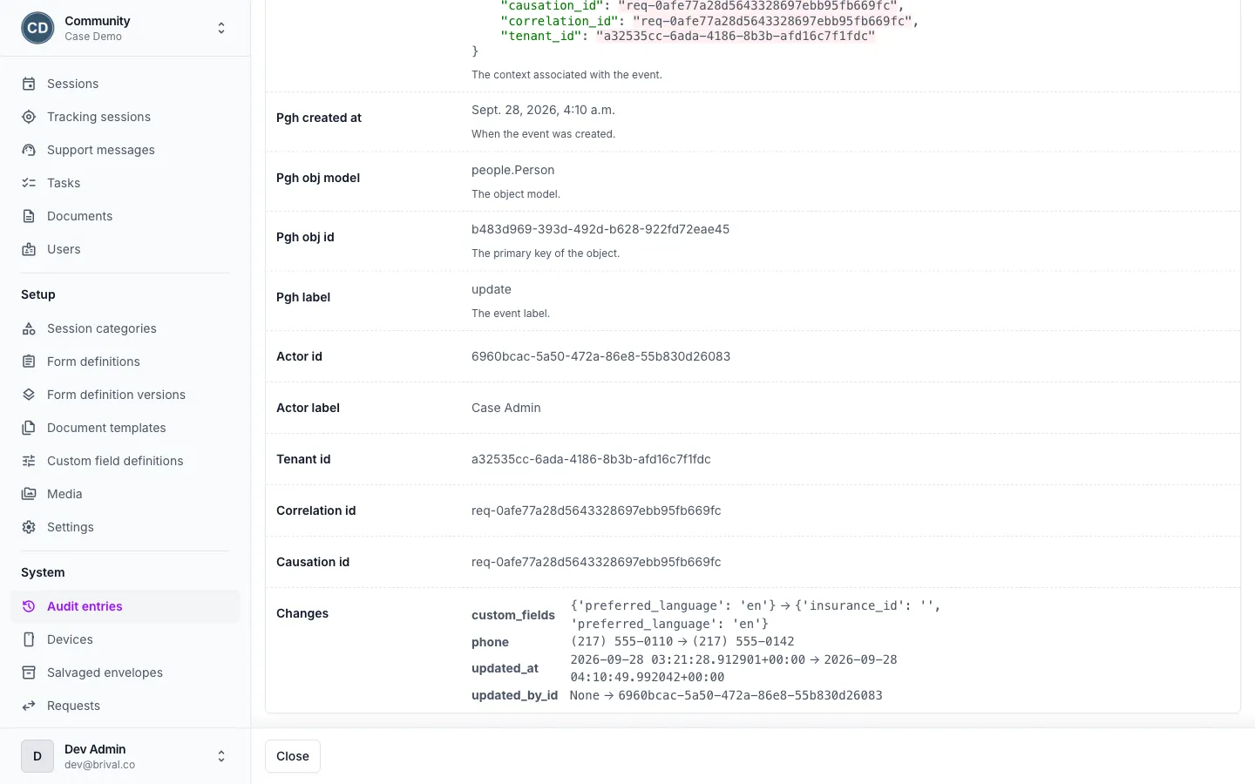Click the Form definitions clipboard icon
Image resolution: width=1255 pixels, height=784 pixels.
[x=29, y=362]
